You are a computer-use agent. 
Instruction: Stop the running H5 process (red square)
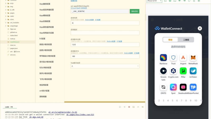point(129,107)
